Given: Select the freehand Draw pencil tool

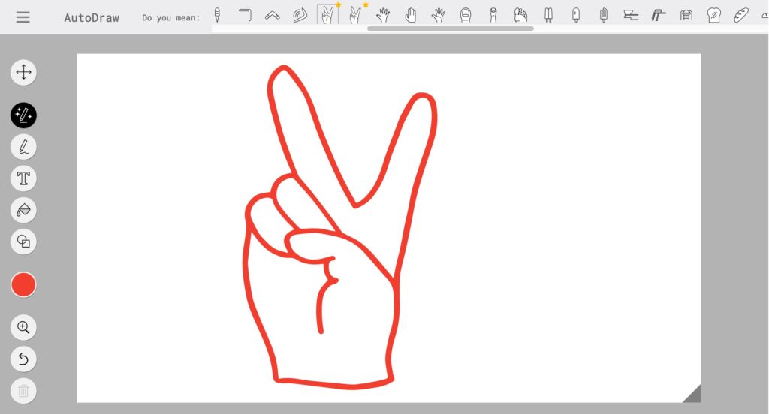Looking at the screenshot, I should coord(23,147).
